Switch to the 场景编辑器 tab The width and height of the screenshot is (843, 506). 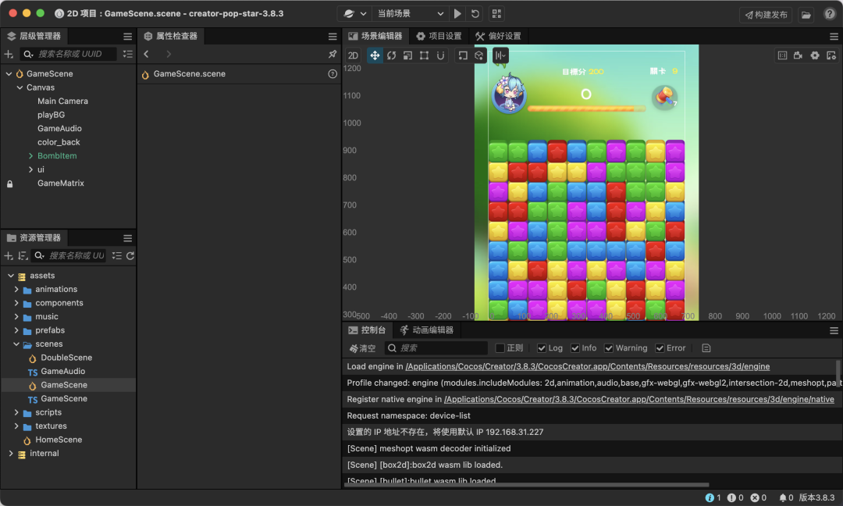click(375, 36)
